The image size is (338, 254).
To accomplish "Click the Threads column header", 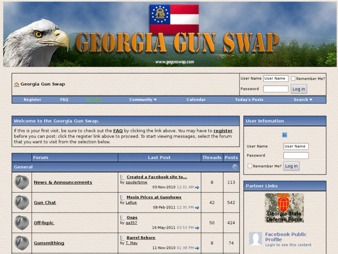I will pyautogui.click(x=212, y=158).
